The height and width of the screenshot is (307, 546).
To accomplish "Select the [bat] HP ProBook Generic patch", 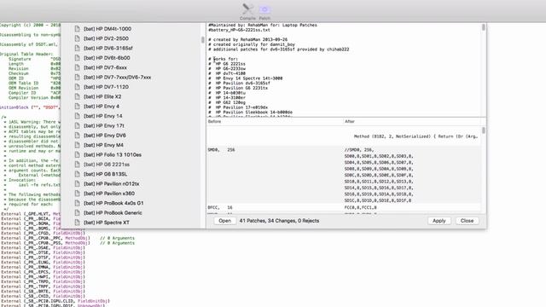I will click(x=113, y=212).
